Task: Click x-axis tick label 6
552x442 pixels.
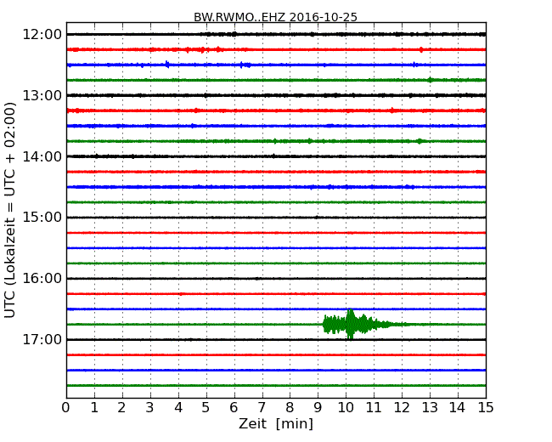Action: (x=234, y=408)
